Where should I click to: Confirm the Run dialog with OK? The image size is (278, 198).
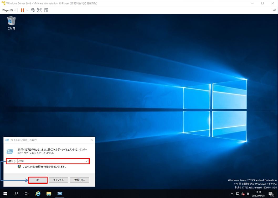(38, 180)
